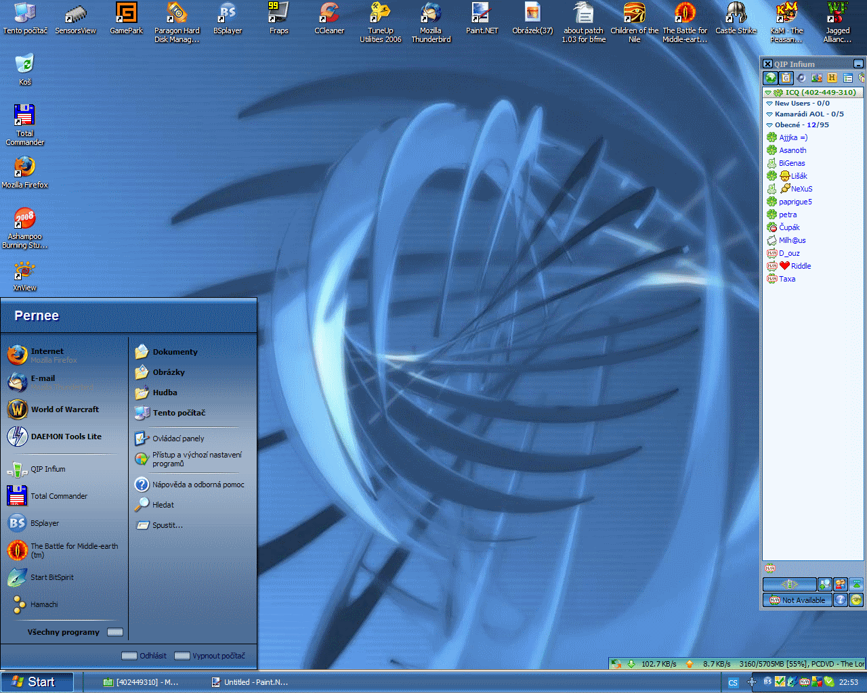The image size is (867, 693).
Task: Click the globe icon in QIP toolbar
Action: (770, 78)
